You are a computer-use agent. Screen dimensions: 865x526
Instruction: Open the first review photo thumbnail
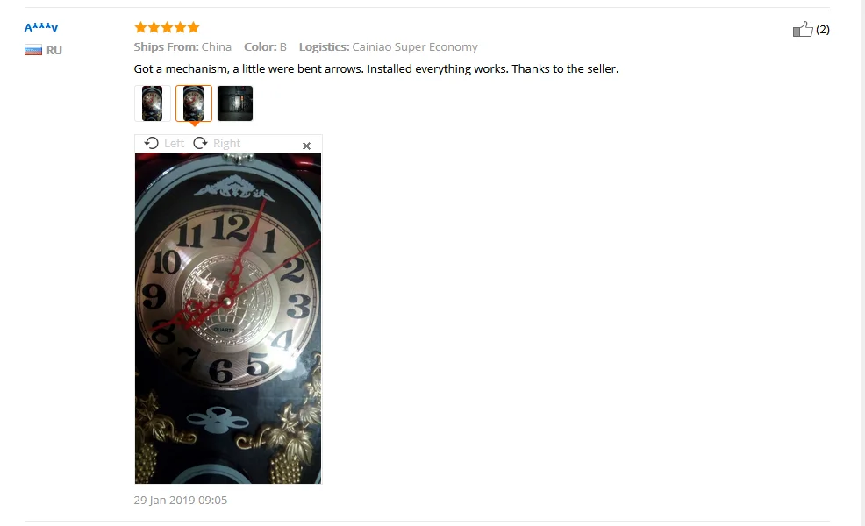pyautogui.click(x=153, y=103)
